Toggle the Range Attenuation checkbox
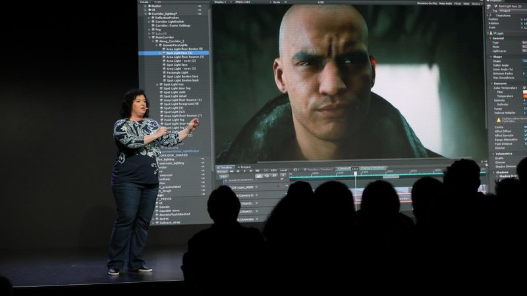Screen dimensions: 527x296 525,139
